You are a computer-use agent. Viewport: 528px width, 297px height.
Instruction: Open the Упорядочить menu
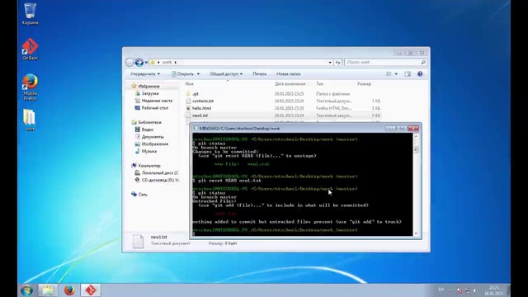point(145,73)
